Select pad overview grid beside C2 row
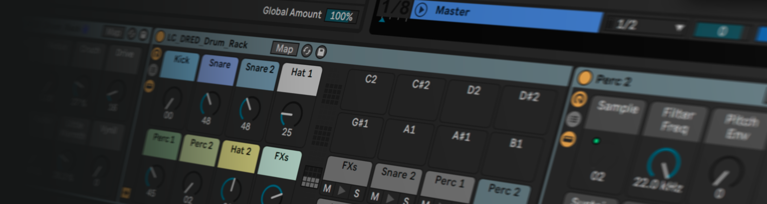Viewport: 767px width, 204px height. coord(332,93)
